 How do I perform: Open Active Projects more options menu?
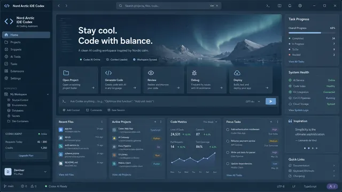point(161,122)
